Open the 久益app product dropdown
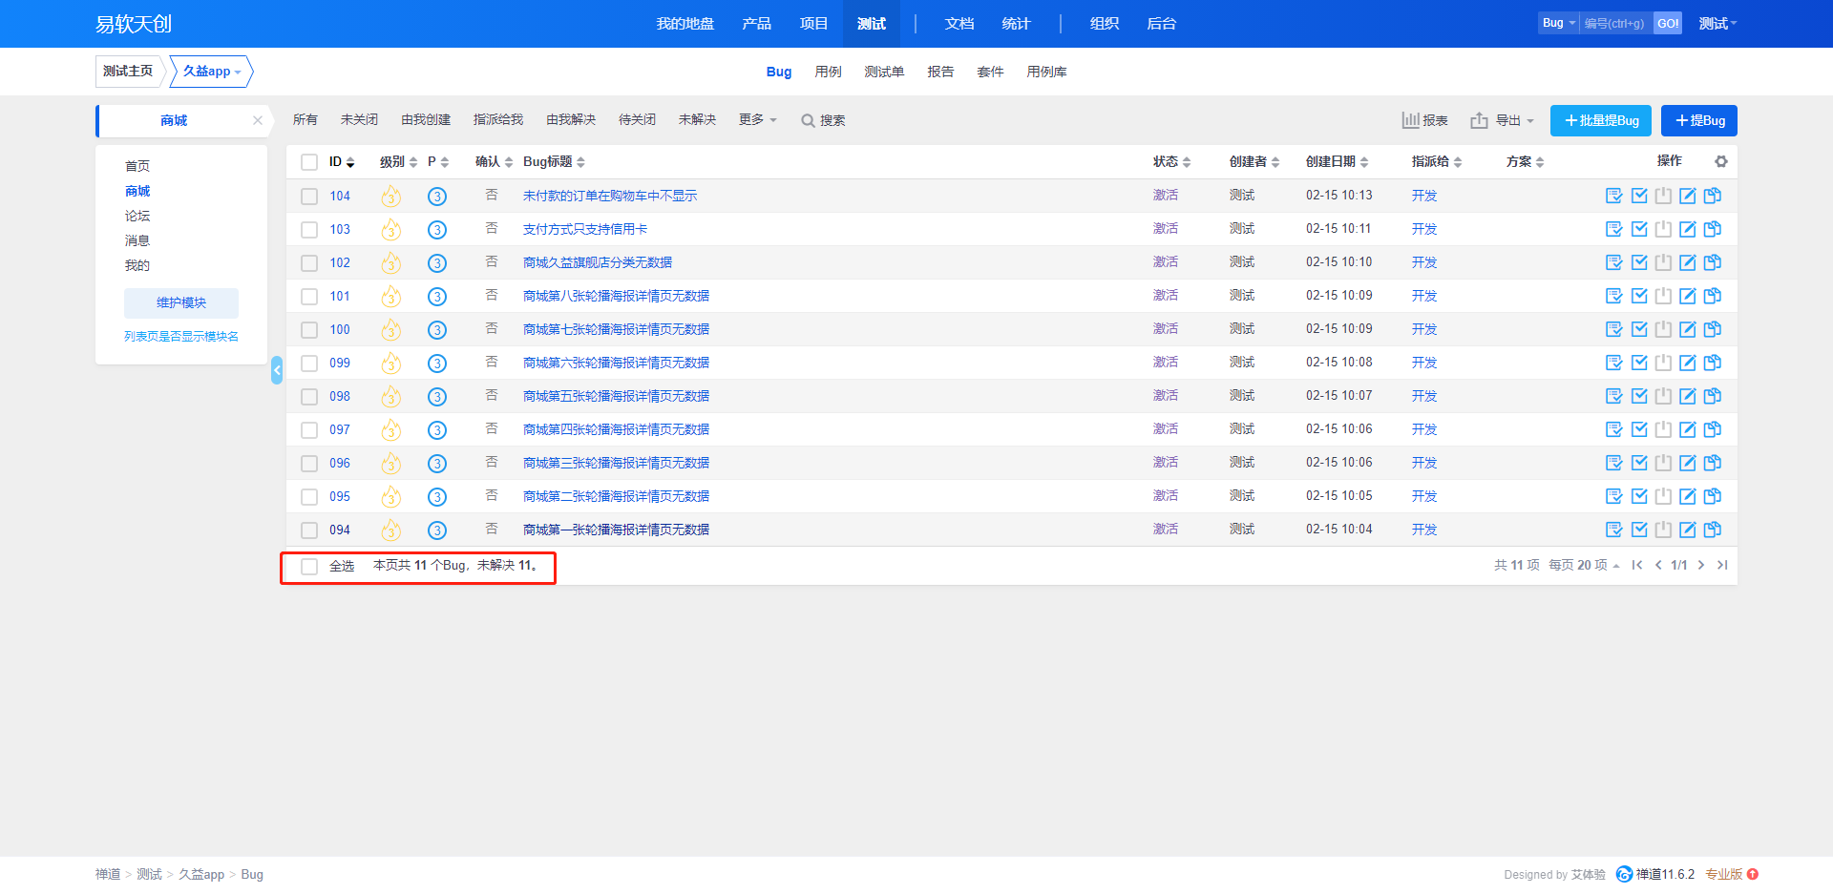 coord(212,72)
